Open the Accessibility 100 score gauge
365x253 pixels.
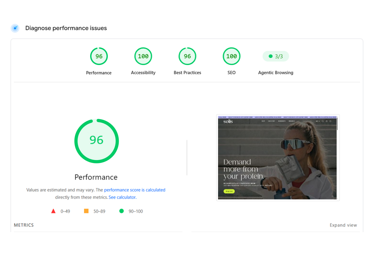tap(143, 56)
